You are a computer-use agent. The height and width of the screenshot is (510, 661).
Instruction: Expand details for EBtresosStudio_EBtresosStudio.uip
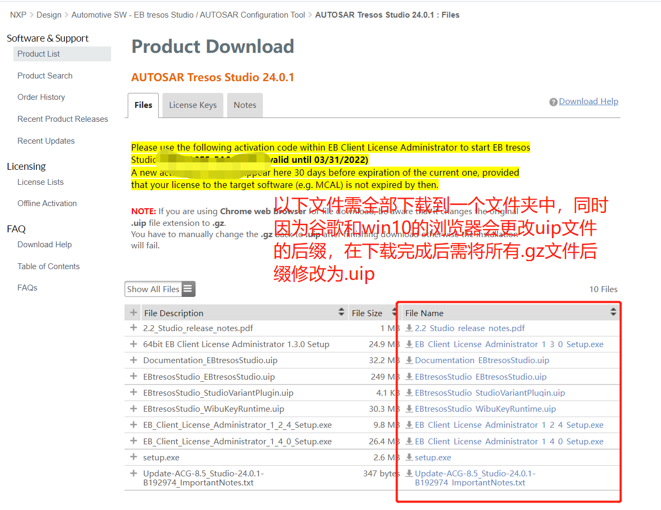click(x=133, y=376)
